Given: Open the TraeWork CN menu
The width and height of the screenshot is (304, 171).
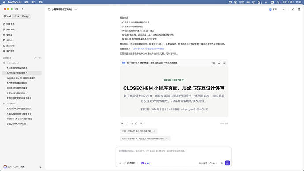Looking at the screenshot, I should click(x=15, y=2).
